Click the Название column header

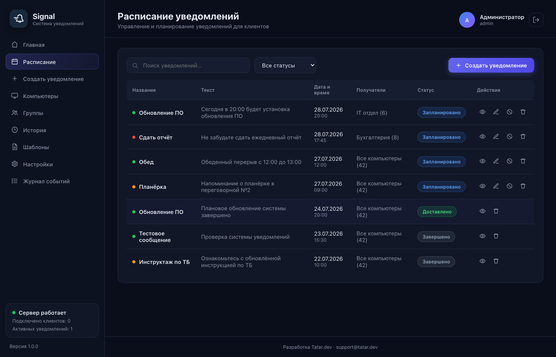click(x=144, y=90)
